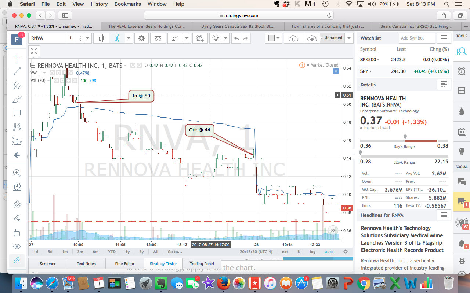The image size is (470, 293).
Task: Click the RNVA symbol search field
Action: 47,38
